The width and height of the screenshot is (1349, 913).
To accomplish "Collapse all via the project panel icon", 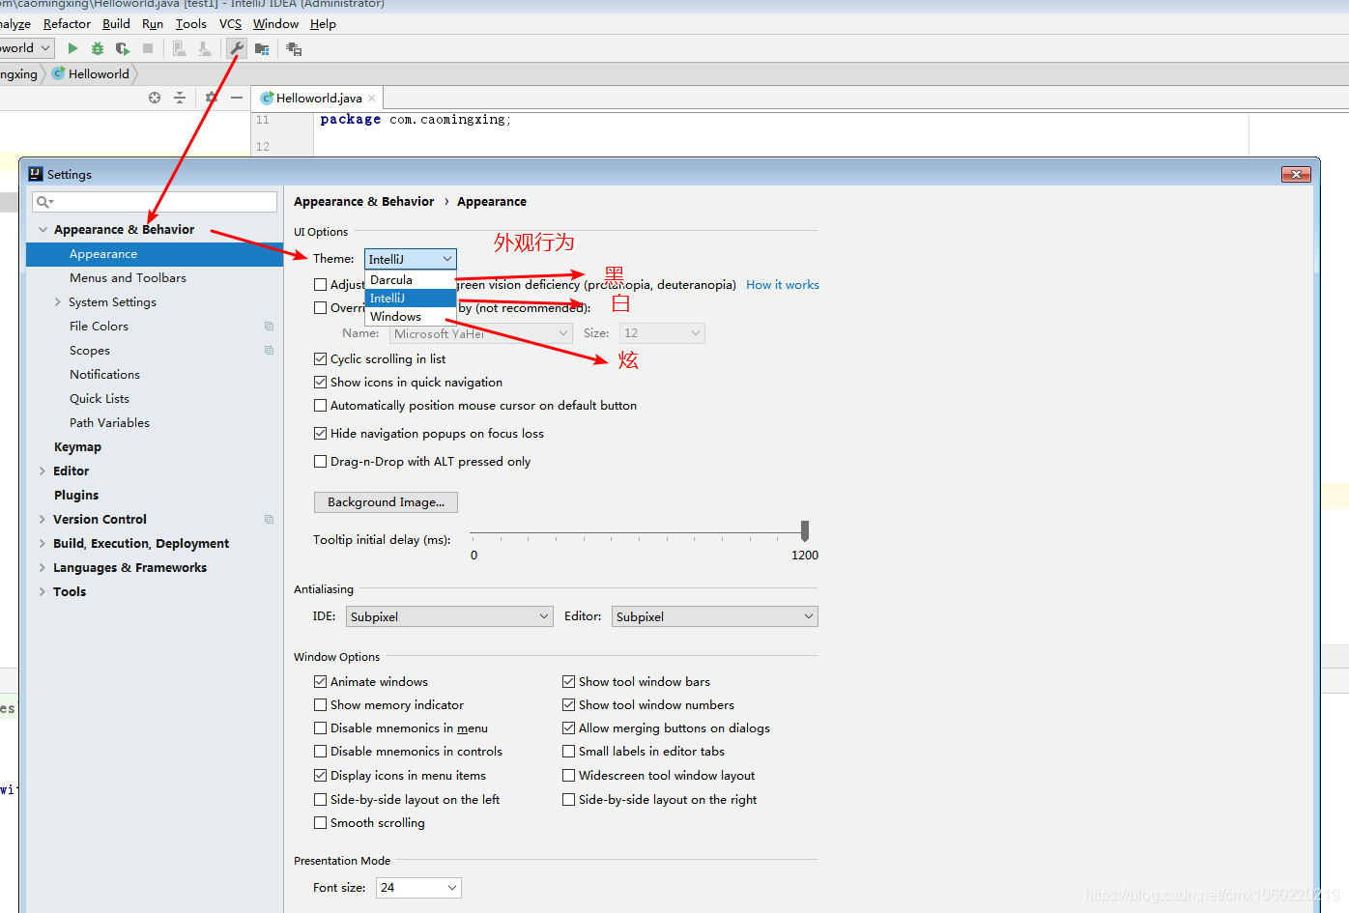I will pyautogui.click(x=180, y=98).
